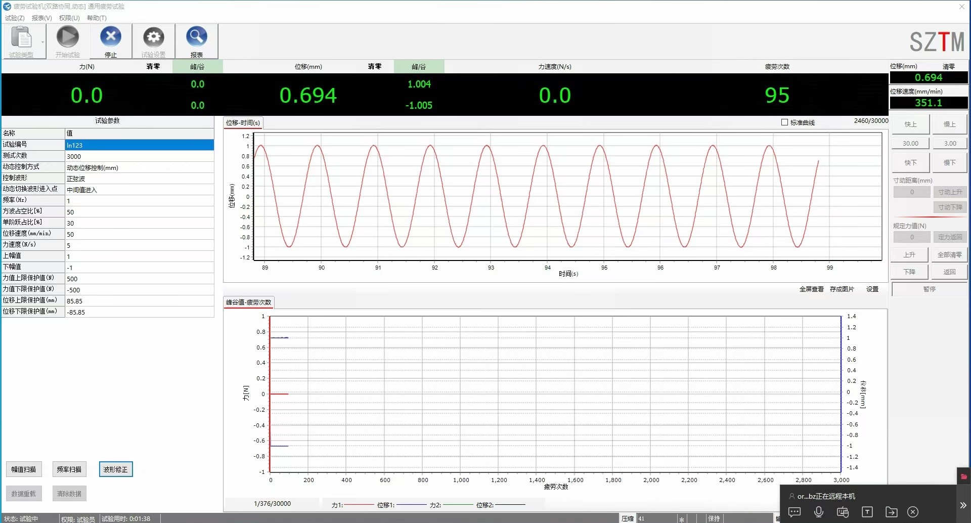This screenshot has height=523, width=971.
Task: Click the 压缩 status bar entry
Action: (x=628, y=518)
